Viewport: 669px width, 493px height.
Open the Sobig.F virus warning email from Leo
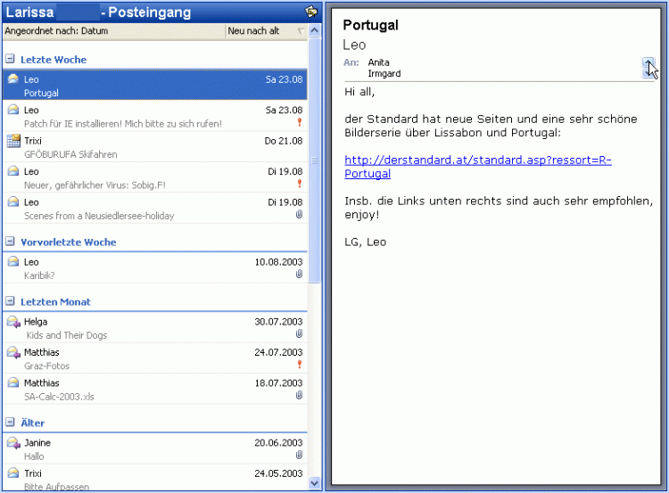(152, 177)
